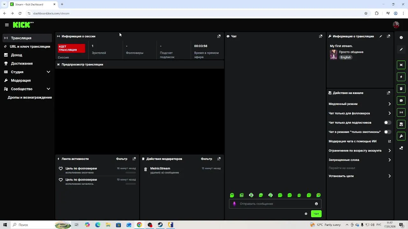
Task: Open Фильтр in Лента активности
Action: (122, 159)
